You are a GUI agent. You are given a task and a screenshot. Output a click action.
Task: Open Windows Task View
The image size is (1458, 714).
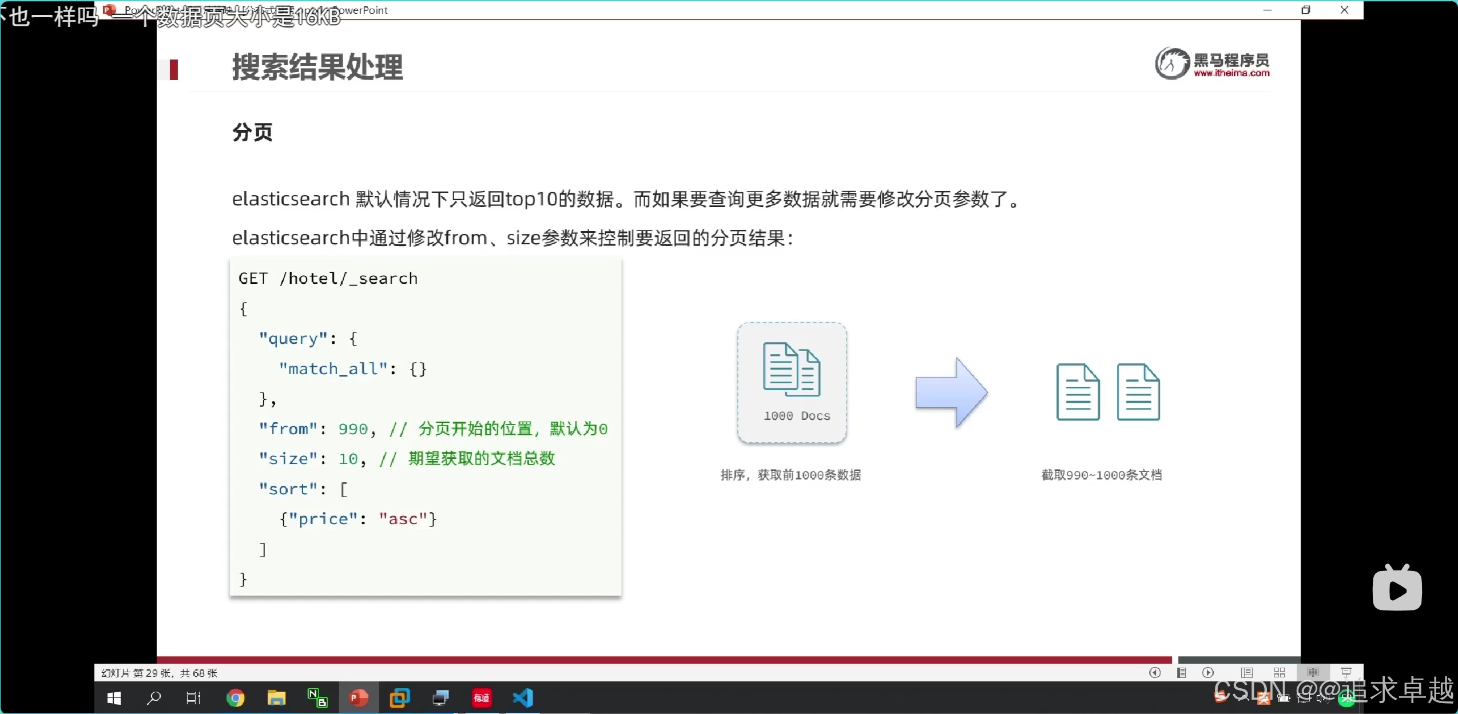(193, 698)
